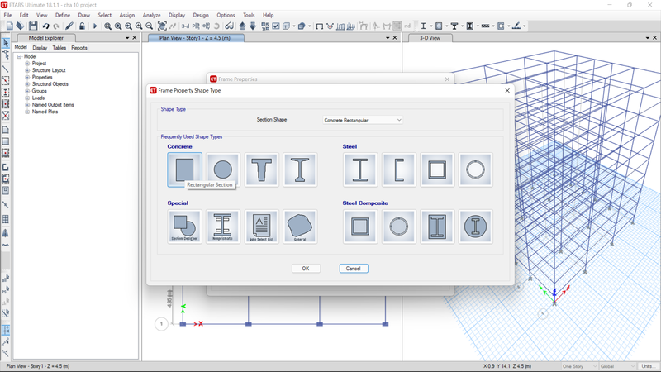Screen dimensions: 661x372
Task: Open the Section Designer special shape
Action: point(184,227)
